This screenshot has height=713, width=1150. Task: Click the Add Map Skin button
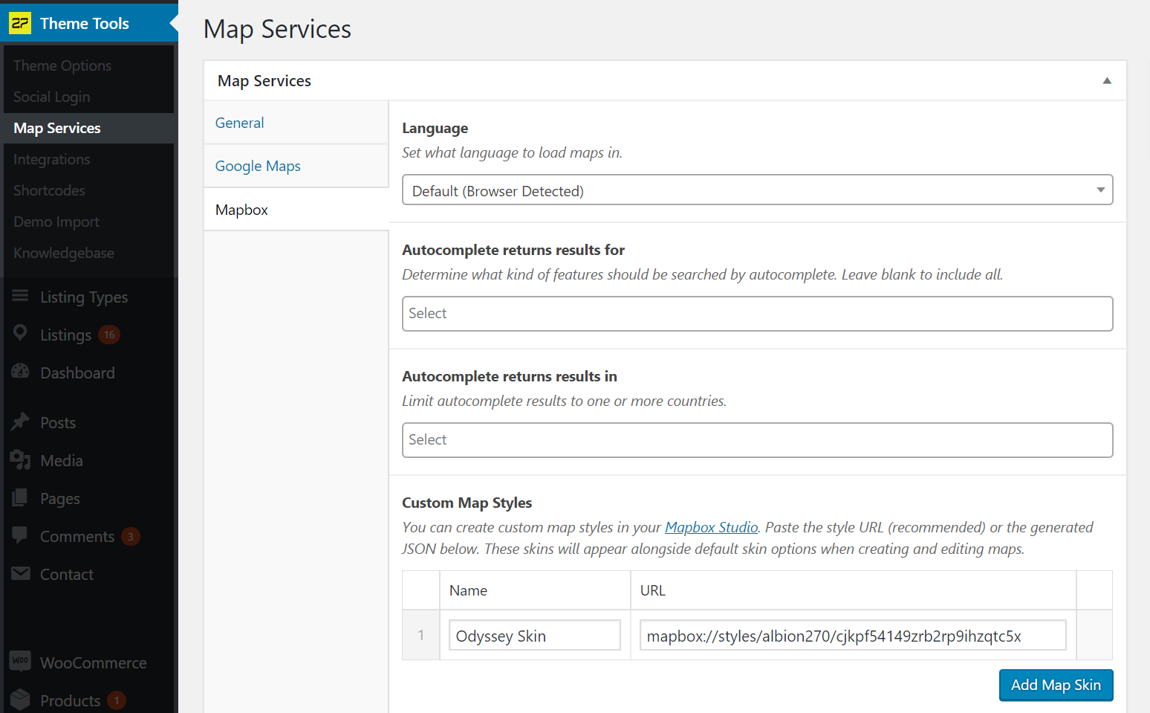click(1056, 685)
